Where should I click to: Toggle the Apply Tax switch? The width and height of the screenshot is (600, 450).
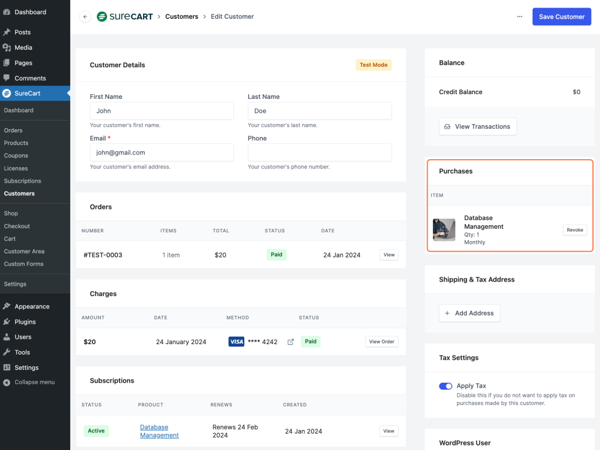pyautogui.click(x=445, y=386)
